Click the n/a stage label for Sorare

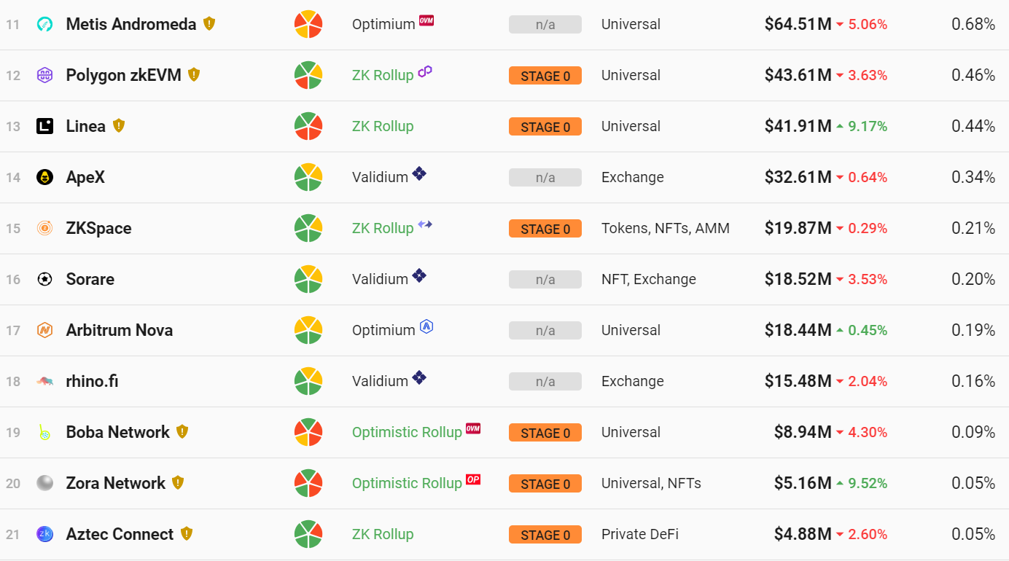click(545, 279)
